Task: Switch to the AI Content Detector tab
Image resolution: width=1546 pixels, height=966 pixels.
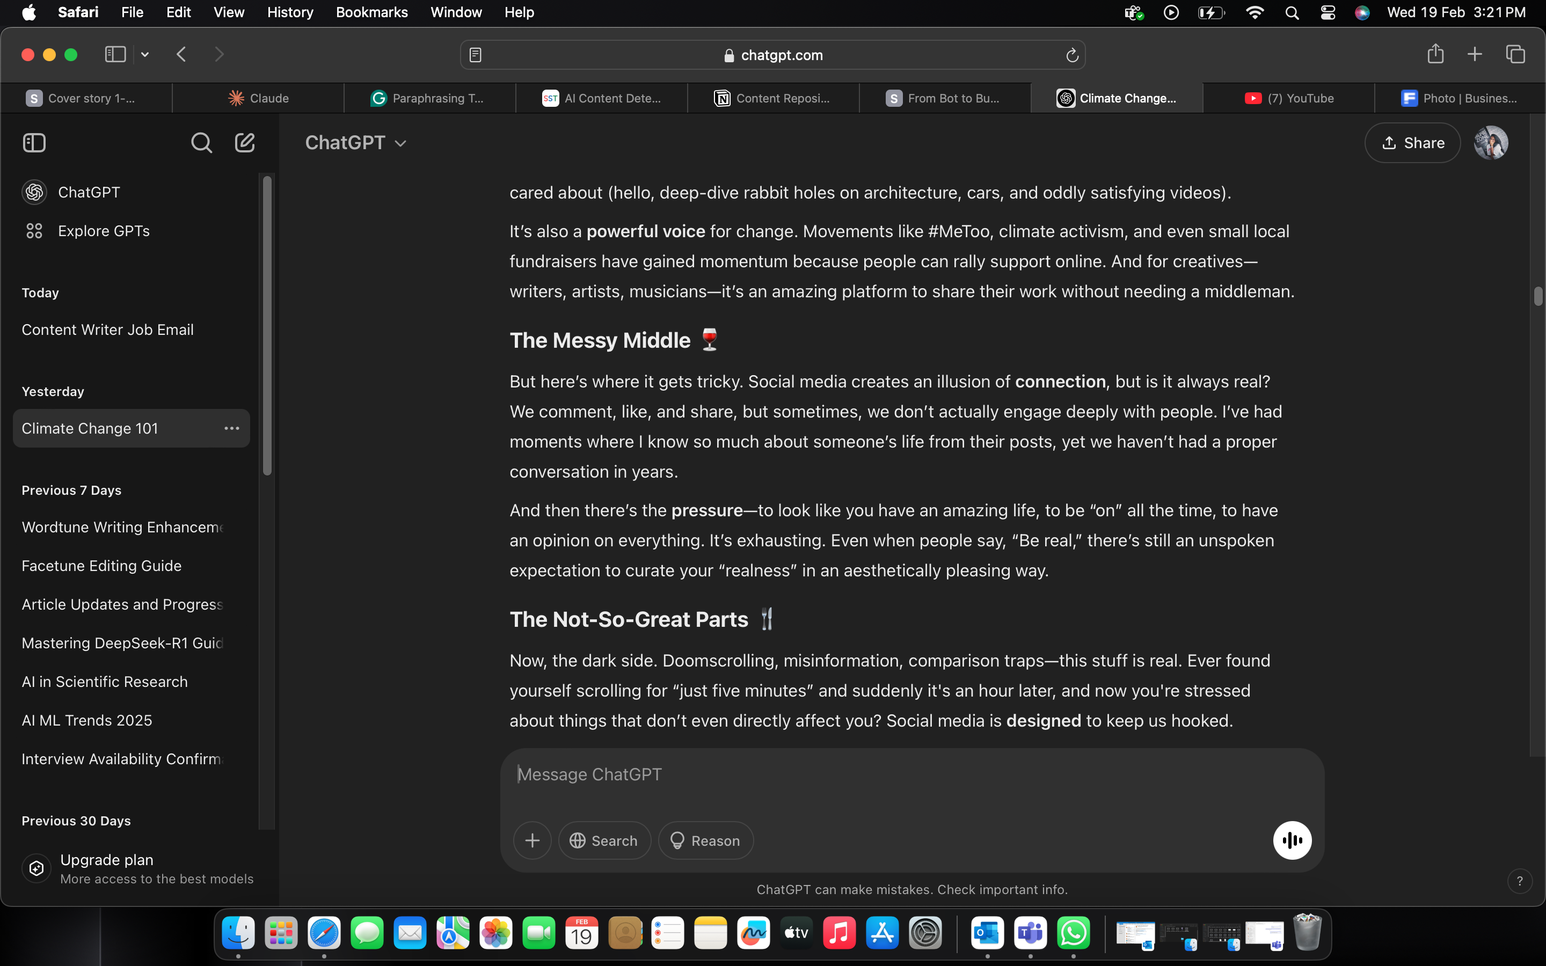Action: (601, 98)
